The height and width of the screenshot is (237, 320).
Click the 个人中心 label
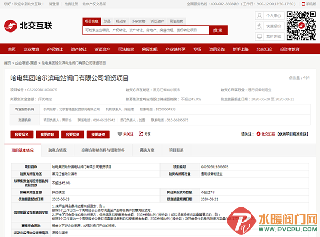pyautogui.click(x=274, y=15)
